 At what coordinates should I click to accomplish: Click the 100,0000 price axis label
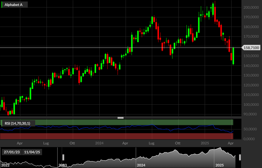click(x=251, y=104)
